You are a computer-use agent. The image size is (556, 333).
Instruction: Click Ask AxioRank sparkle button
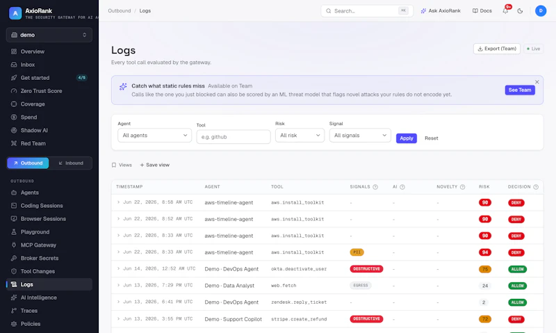pos(441,11)
